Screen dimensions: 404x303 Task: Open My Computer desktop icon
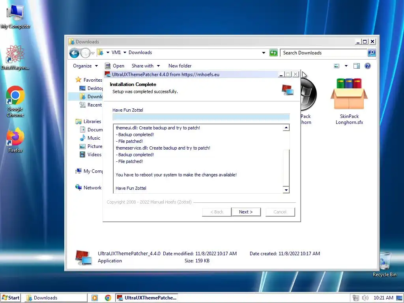click(x=15, y=16)
